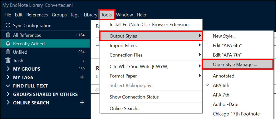Click the Tools menu
The height and width of the screenshot is (119, 276).
coord(107,15)
